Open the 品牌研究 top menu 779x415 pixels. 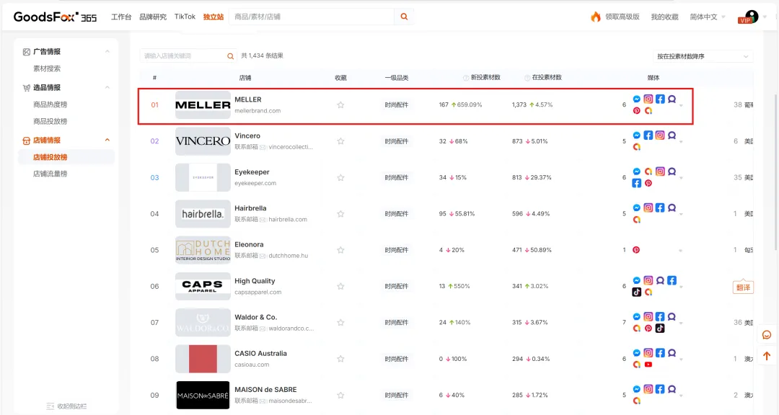coord(153,17)
